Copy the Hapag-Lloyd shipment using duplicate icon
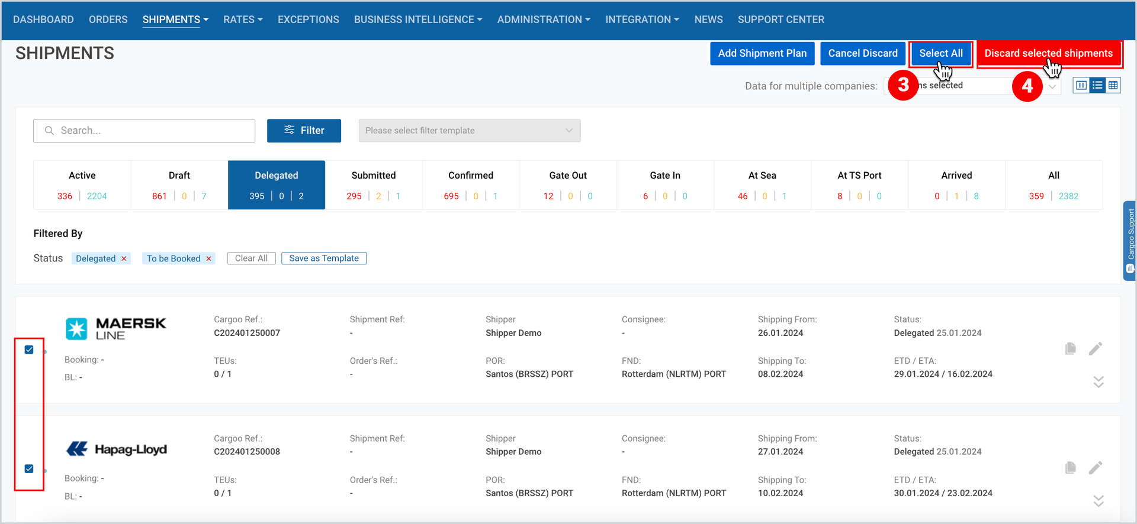1137x524 pixels. pyautogui.click(x=1070, y=468)
